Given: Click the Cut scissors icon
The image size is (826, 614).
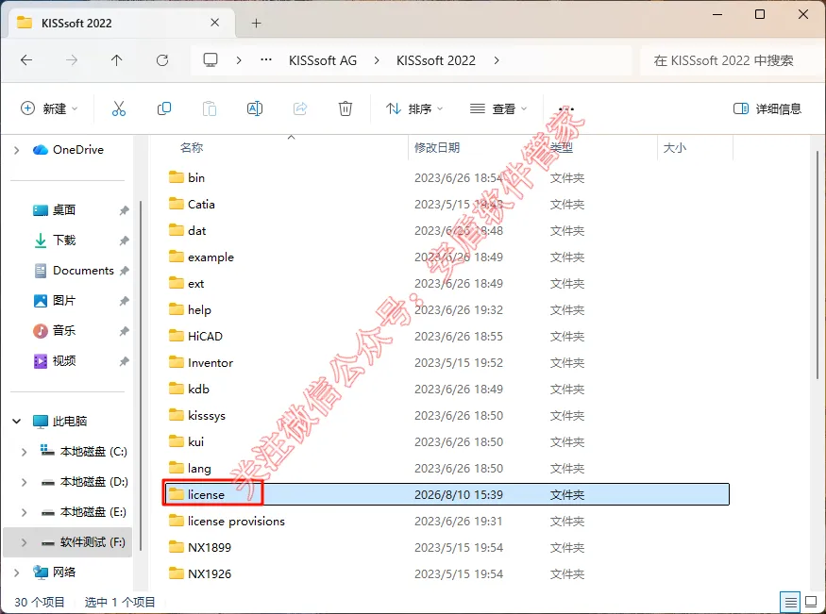Looking at the screenshot, I should point(119,108).
